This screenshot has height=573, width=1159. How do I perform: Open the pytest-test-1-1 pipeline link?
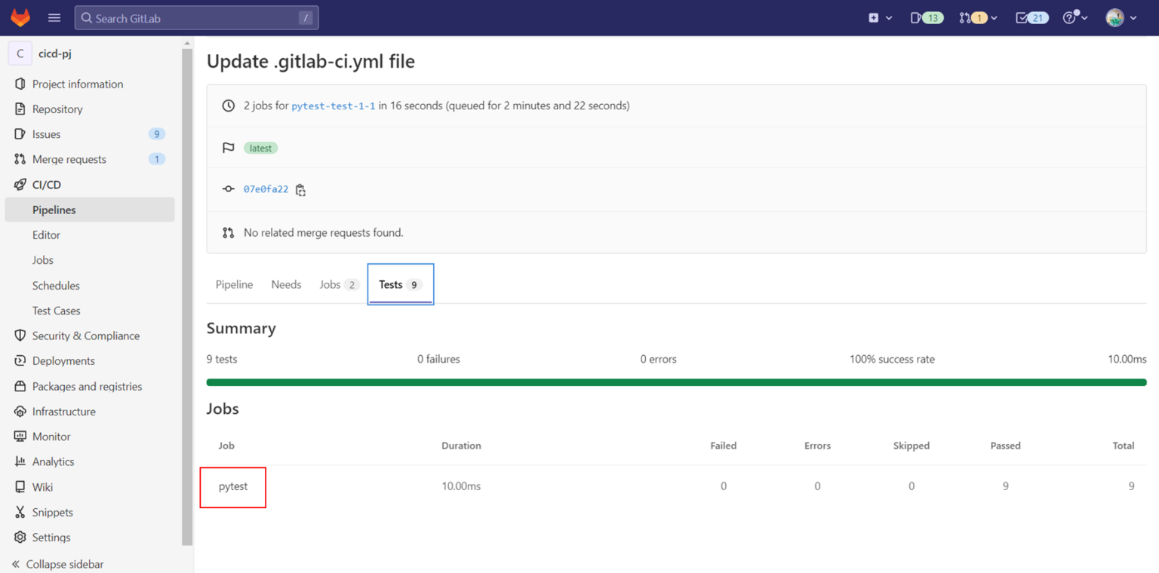pos(333,106)
